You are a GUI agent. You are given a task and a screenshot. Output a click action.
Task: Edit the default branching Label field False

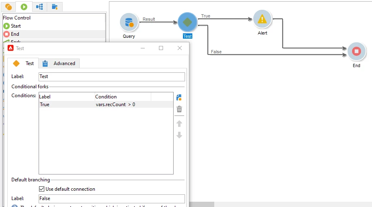(x=111, y=199)
